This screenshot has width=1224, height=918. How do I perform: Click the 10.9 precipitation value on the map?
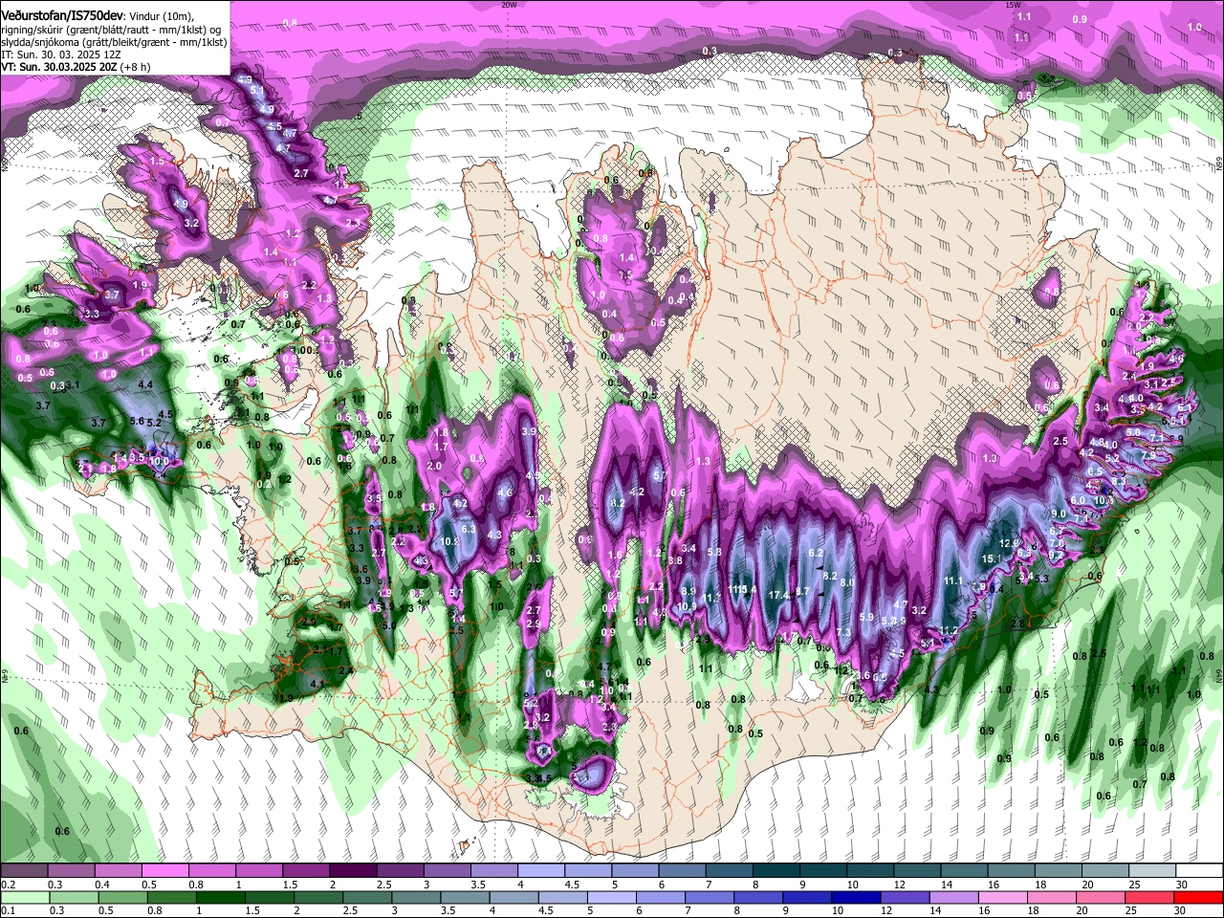tap(687, 606)
